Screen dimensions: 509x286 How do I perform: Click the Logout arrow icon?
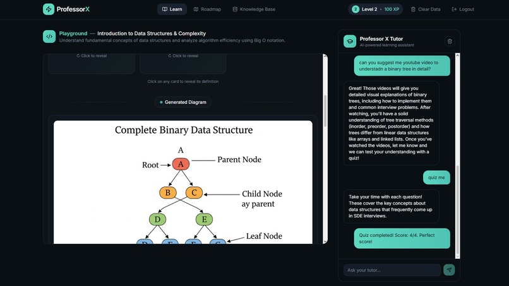pos(454,9)
